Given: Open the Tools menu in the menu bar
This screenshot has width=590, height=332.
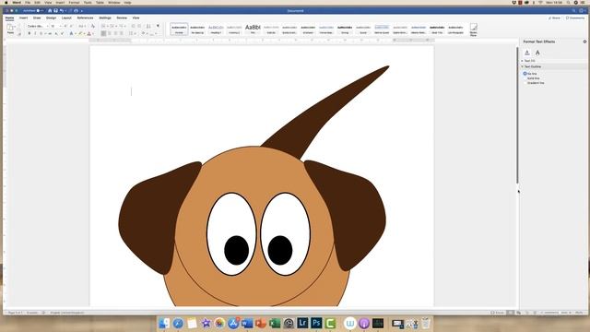Looking at the screenshot, I should click(x=88, y=2).
